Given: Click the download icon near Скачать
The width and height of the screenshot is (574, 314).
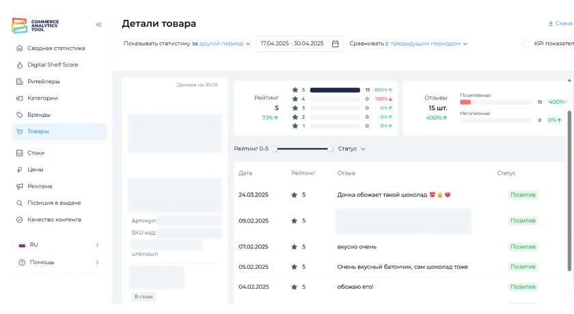Looking at the screenshot, I should click(551, 23).
